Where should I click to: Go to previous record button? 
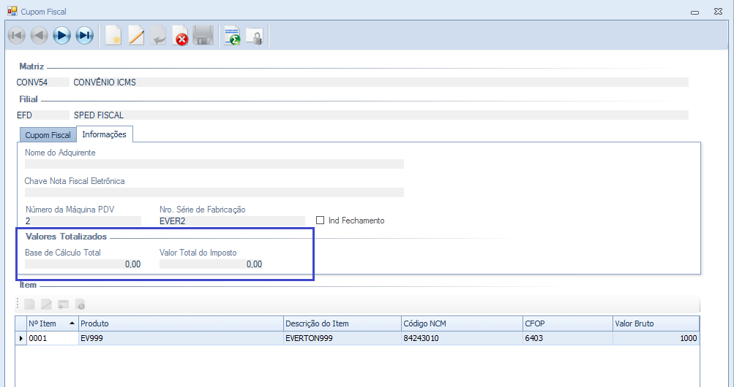tap(40, 36)
